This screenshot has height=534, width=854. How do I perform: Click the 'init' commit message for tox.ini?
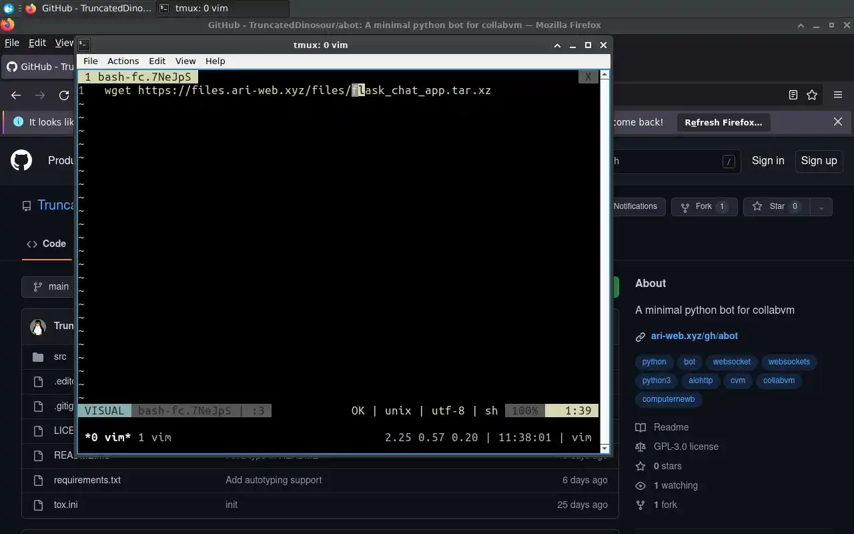coord(232,505)
